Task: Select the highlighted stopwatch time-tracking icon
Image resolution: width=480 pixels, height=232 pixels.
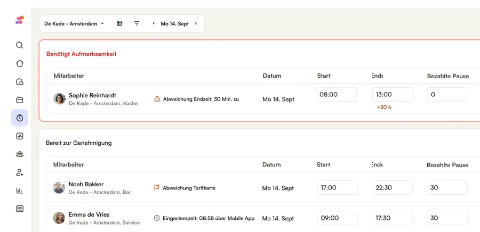Action: [x=20, y=118]
